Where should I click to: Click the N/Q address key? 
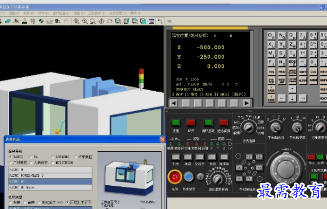[282, 36]
